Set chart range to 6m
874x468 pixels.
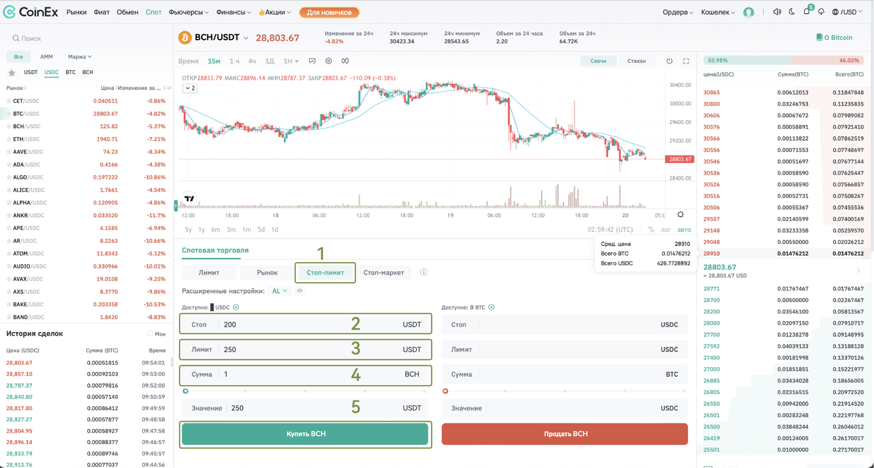tap(216, 230)
